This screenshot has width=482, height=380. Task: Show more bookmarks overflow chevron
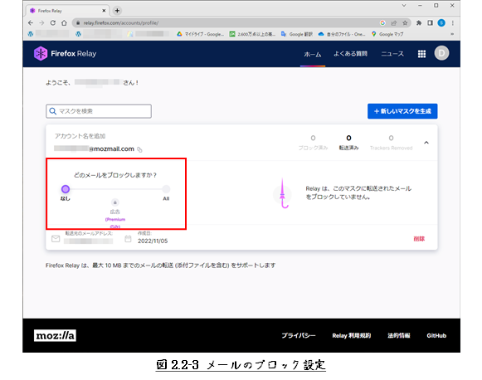[x=452, y=34]
